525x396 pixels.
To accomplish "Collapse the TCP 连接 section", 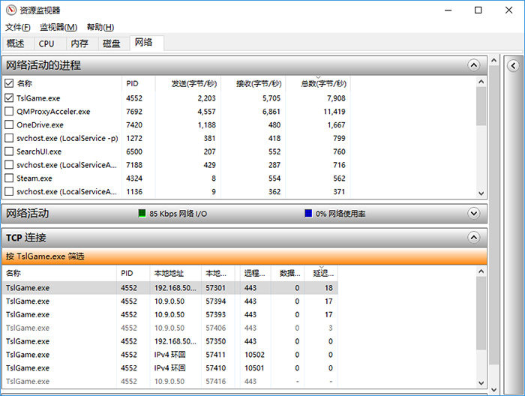I will tap(473, 237).
